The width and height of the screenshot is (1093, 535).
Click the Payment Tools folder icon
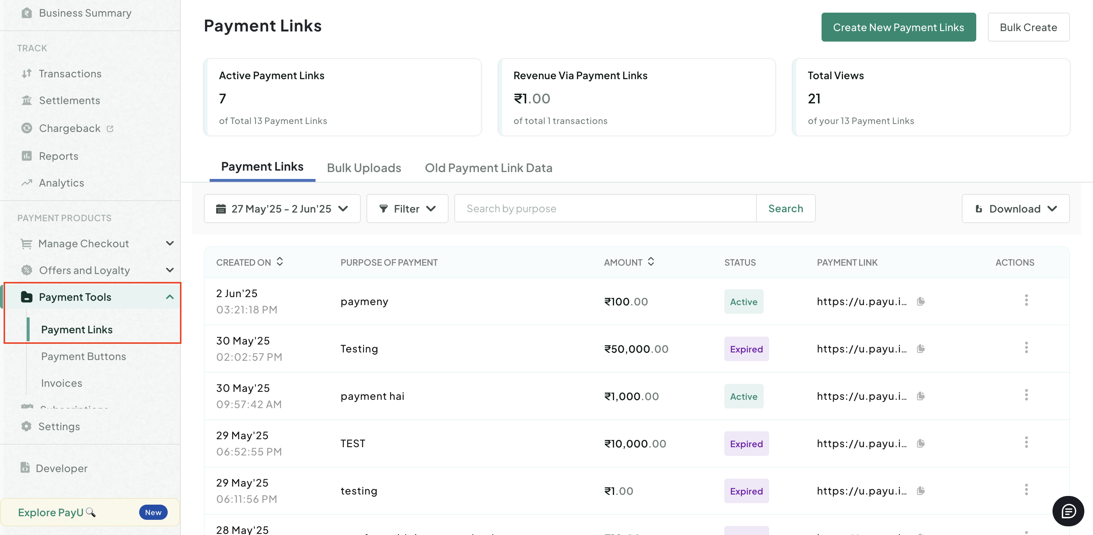(x=27, y=297)
